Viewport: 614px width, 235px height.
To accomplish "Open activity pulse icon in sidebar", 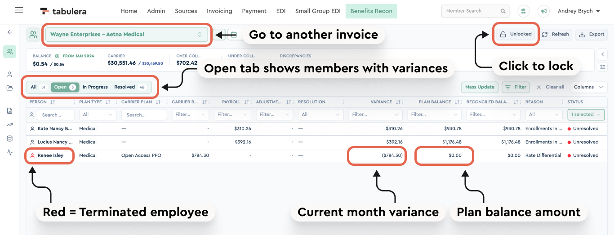I will [9, 152].
